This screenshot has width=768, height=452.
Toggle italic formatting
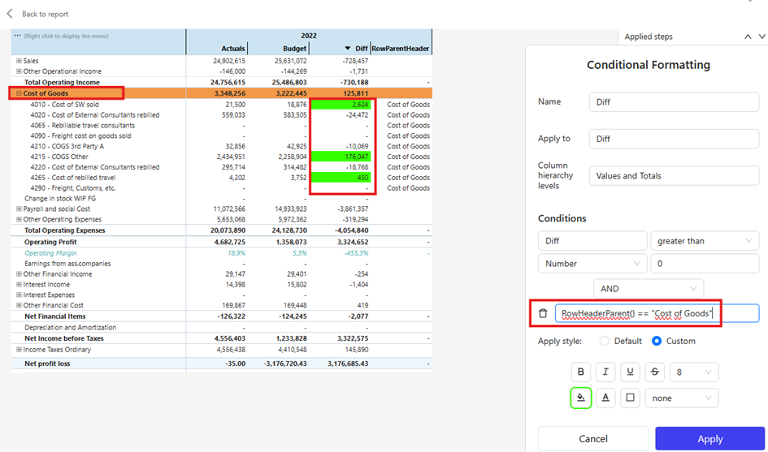click(605, 372)
